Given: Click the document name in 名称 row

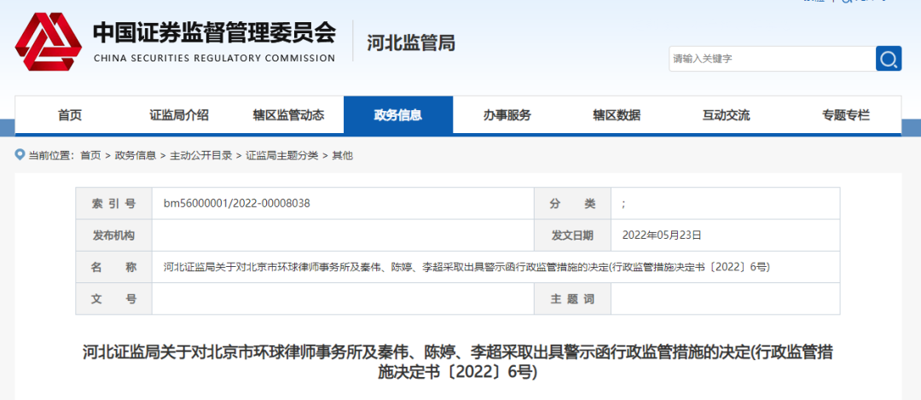Looking at the screenshot, I should (466, 267).
